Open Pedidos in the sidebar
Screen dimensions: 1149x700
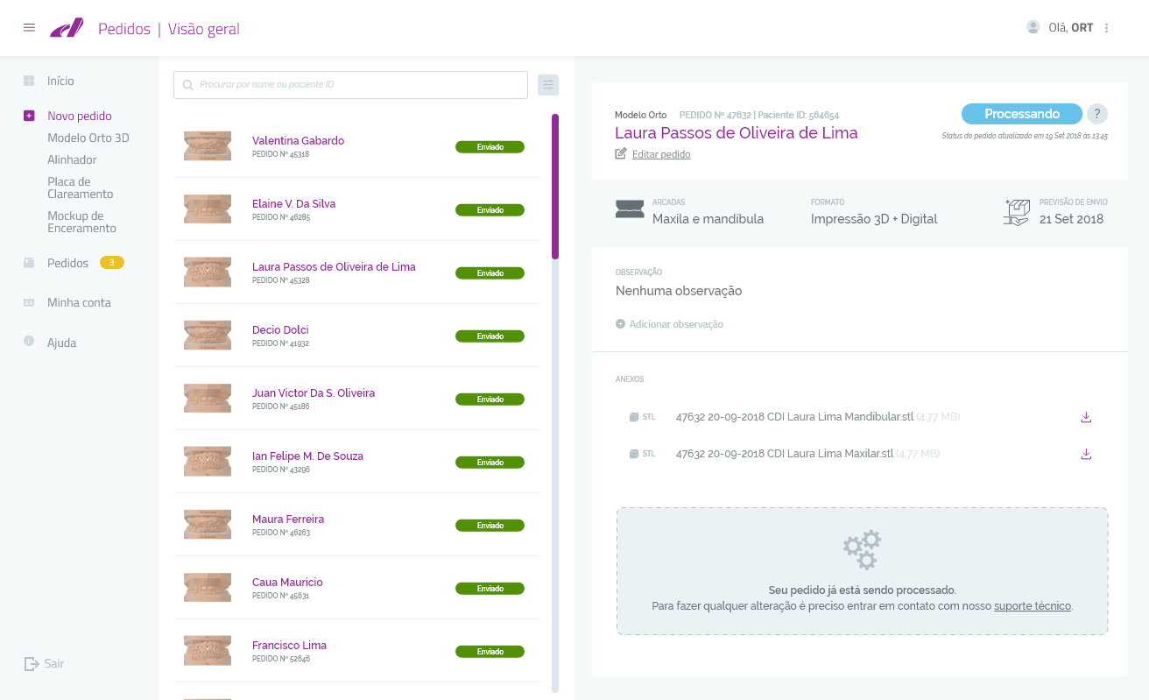(67, 263)
